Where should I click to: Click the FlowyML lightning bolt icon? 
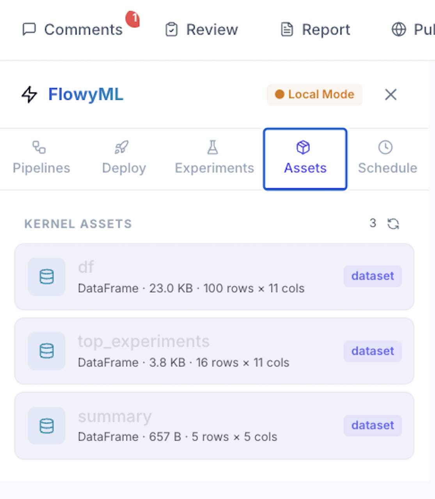click(x=29, y=94)
